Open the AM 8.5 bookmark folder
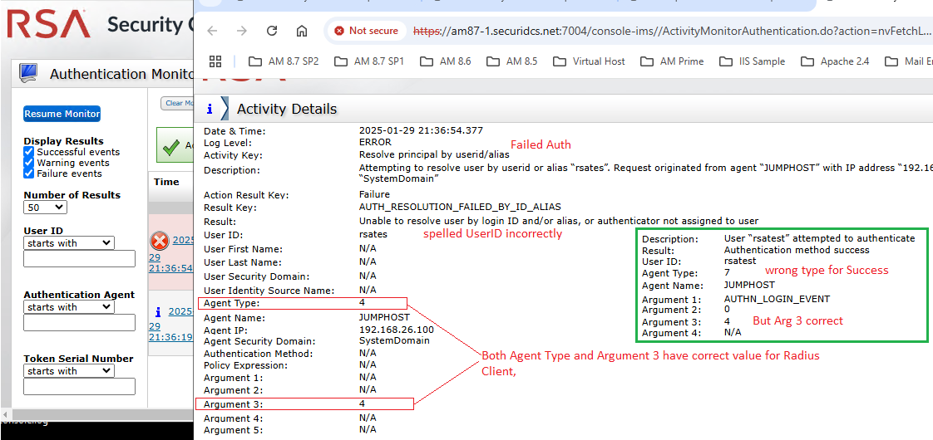Image resolution: width=933 pixels, height=440 pixels. point(511,61)
